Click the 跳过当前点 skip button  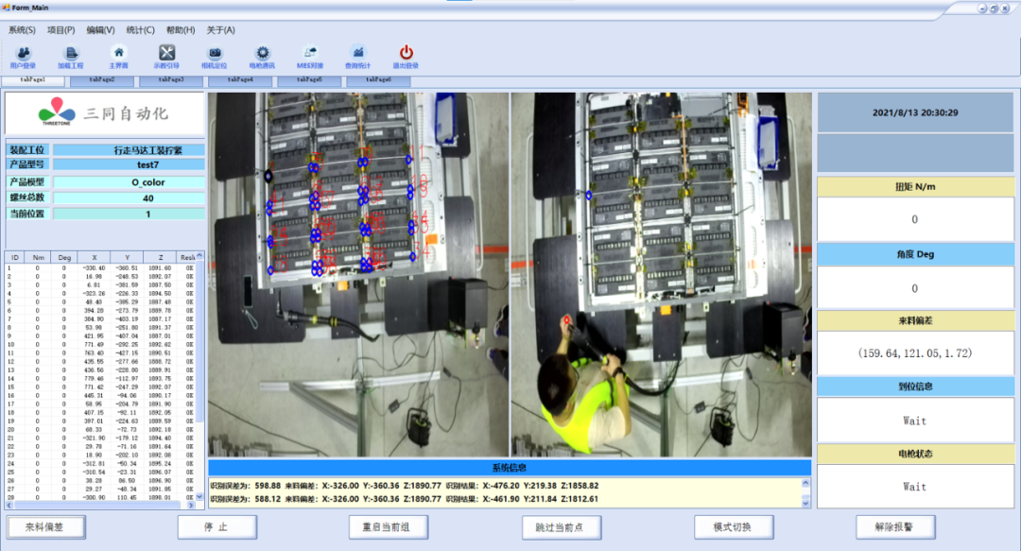point(562,527)
